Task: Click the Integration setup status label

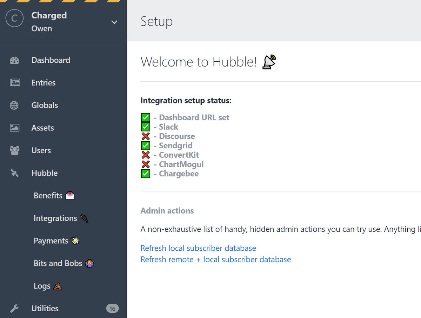Action: [186, 101]
